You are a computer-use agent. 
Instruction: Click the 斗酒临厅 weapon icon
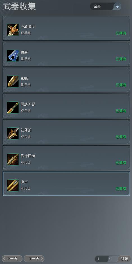tap(13, 30)
